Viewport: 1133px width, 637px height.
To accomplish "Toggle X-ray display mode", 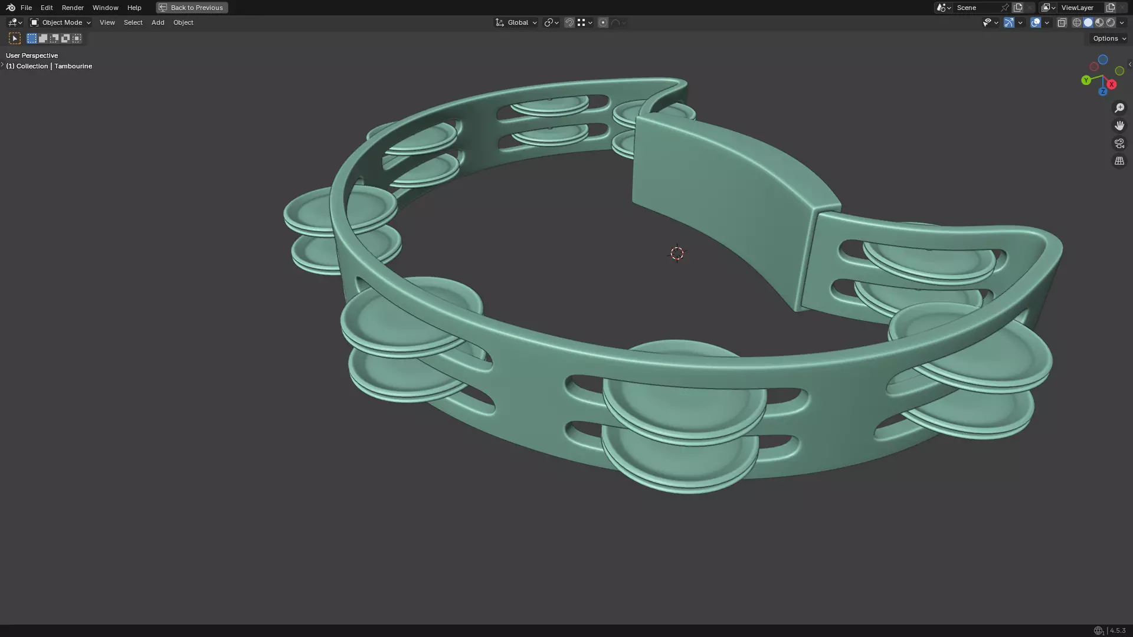I will coord(1062,22).
